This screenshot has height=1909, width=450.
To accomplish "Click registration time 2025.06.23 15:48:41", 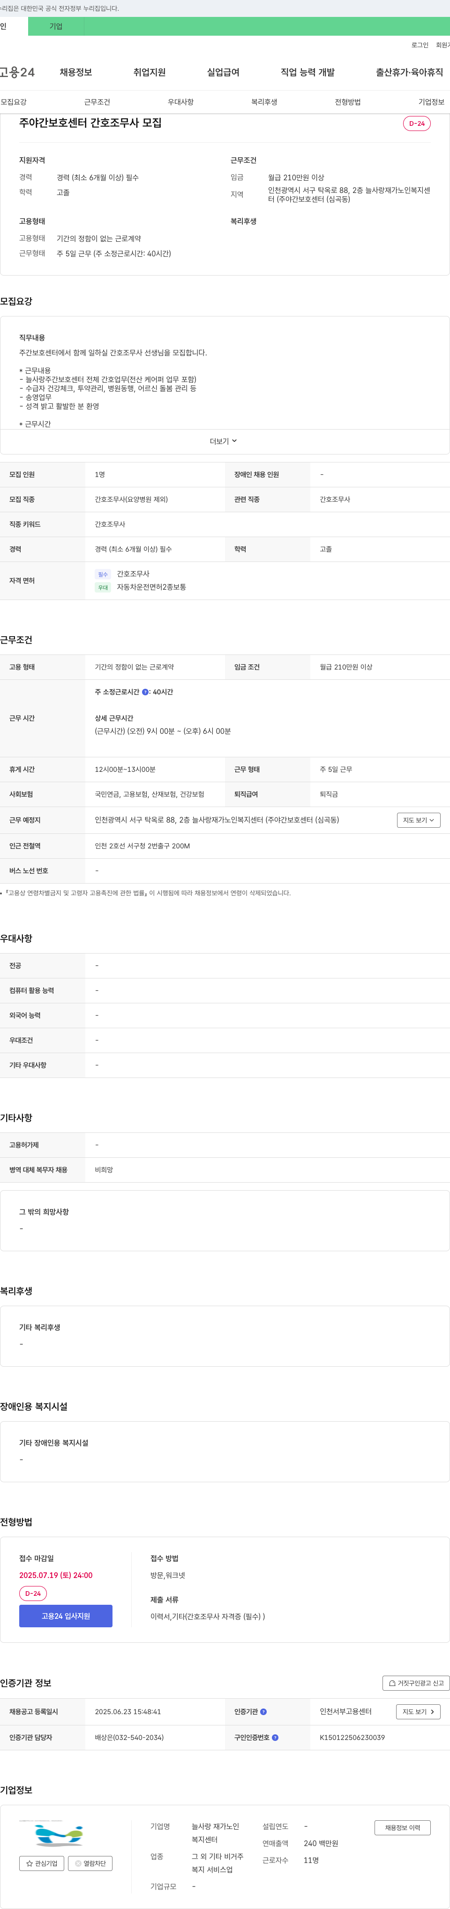I will [x=128, y=1712].
